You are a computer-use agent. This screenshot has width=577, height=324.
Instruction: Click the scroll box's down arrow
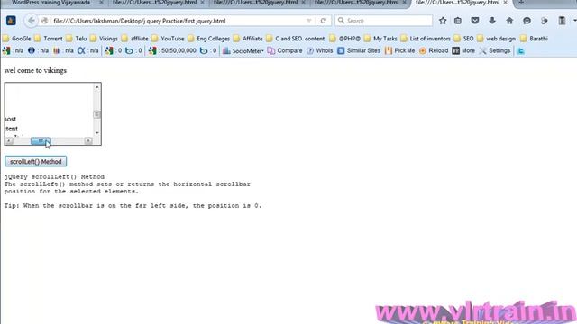(x=96, y=133)
